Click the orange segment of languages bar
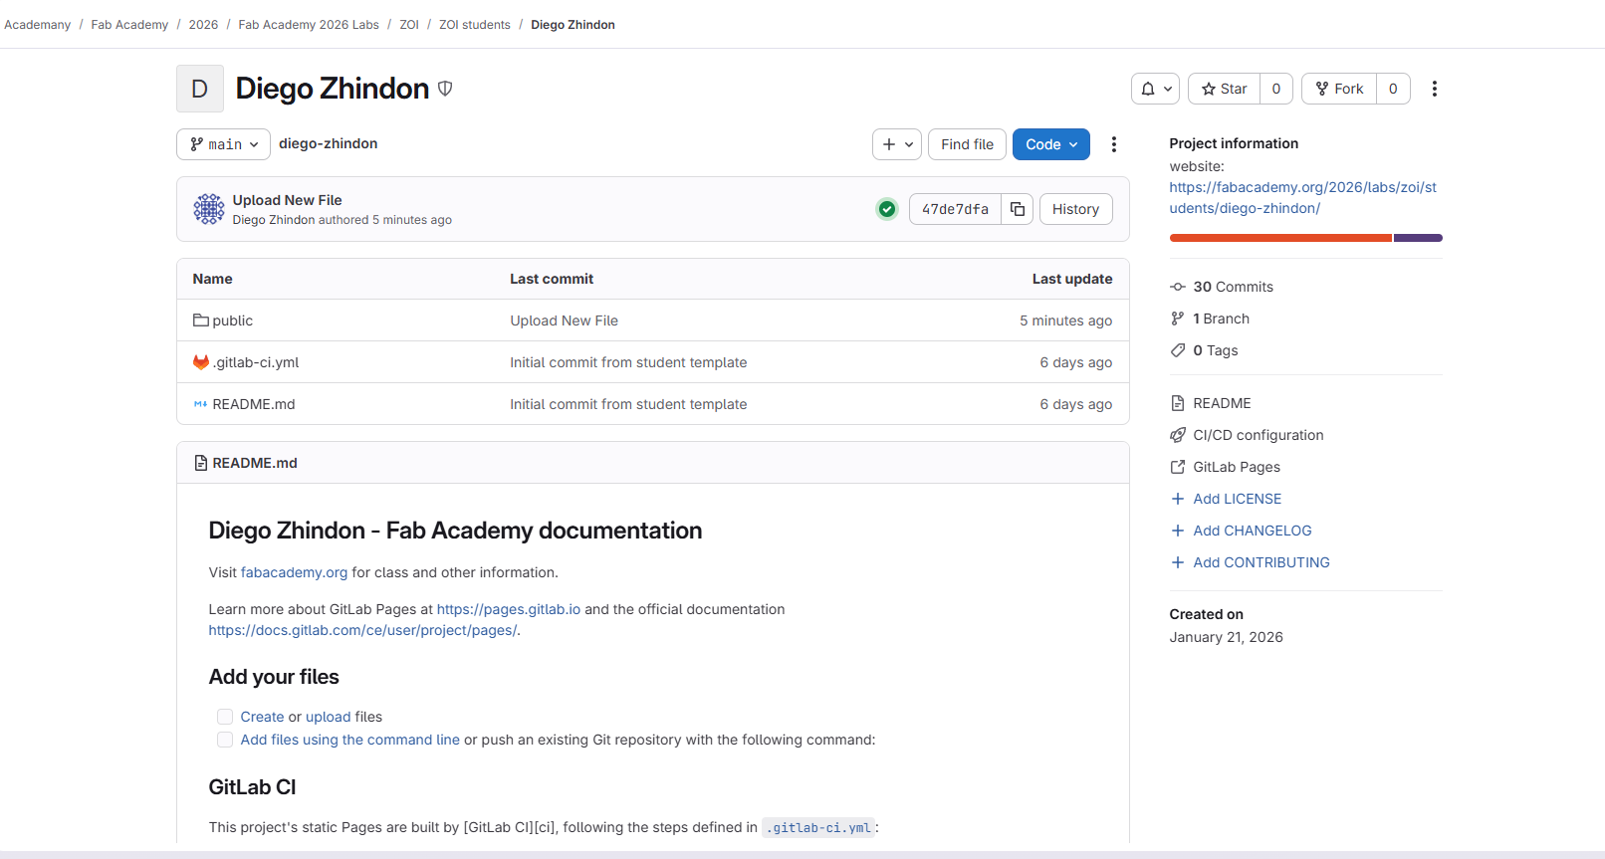 pos(1280,238)
